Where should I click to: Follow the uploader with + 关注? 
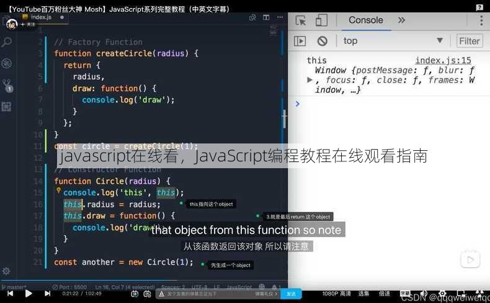coord(28,24)
